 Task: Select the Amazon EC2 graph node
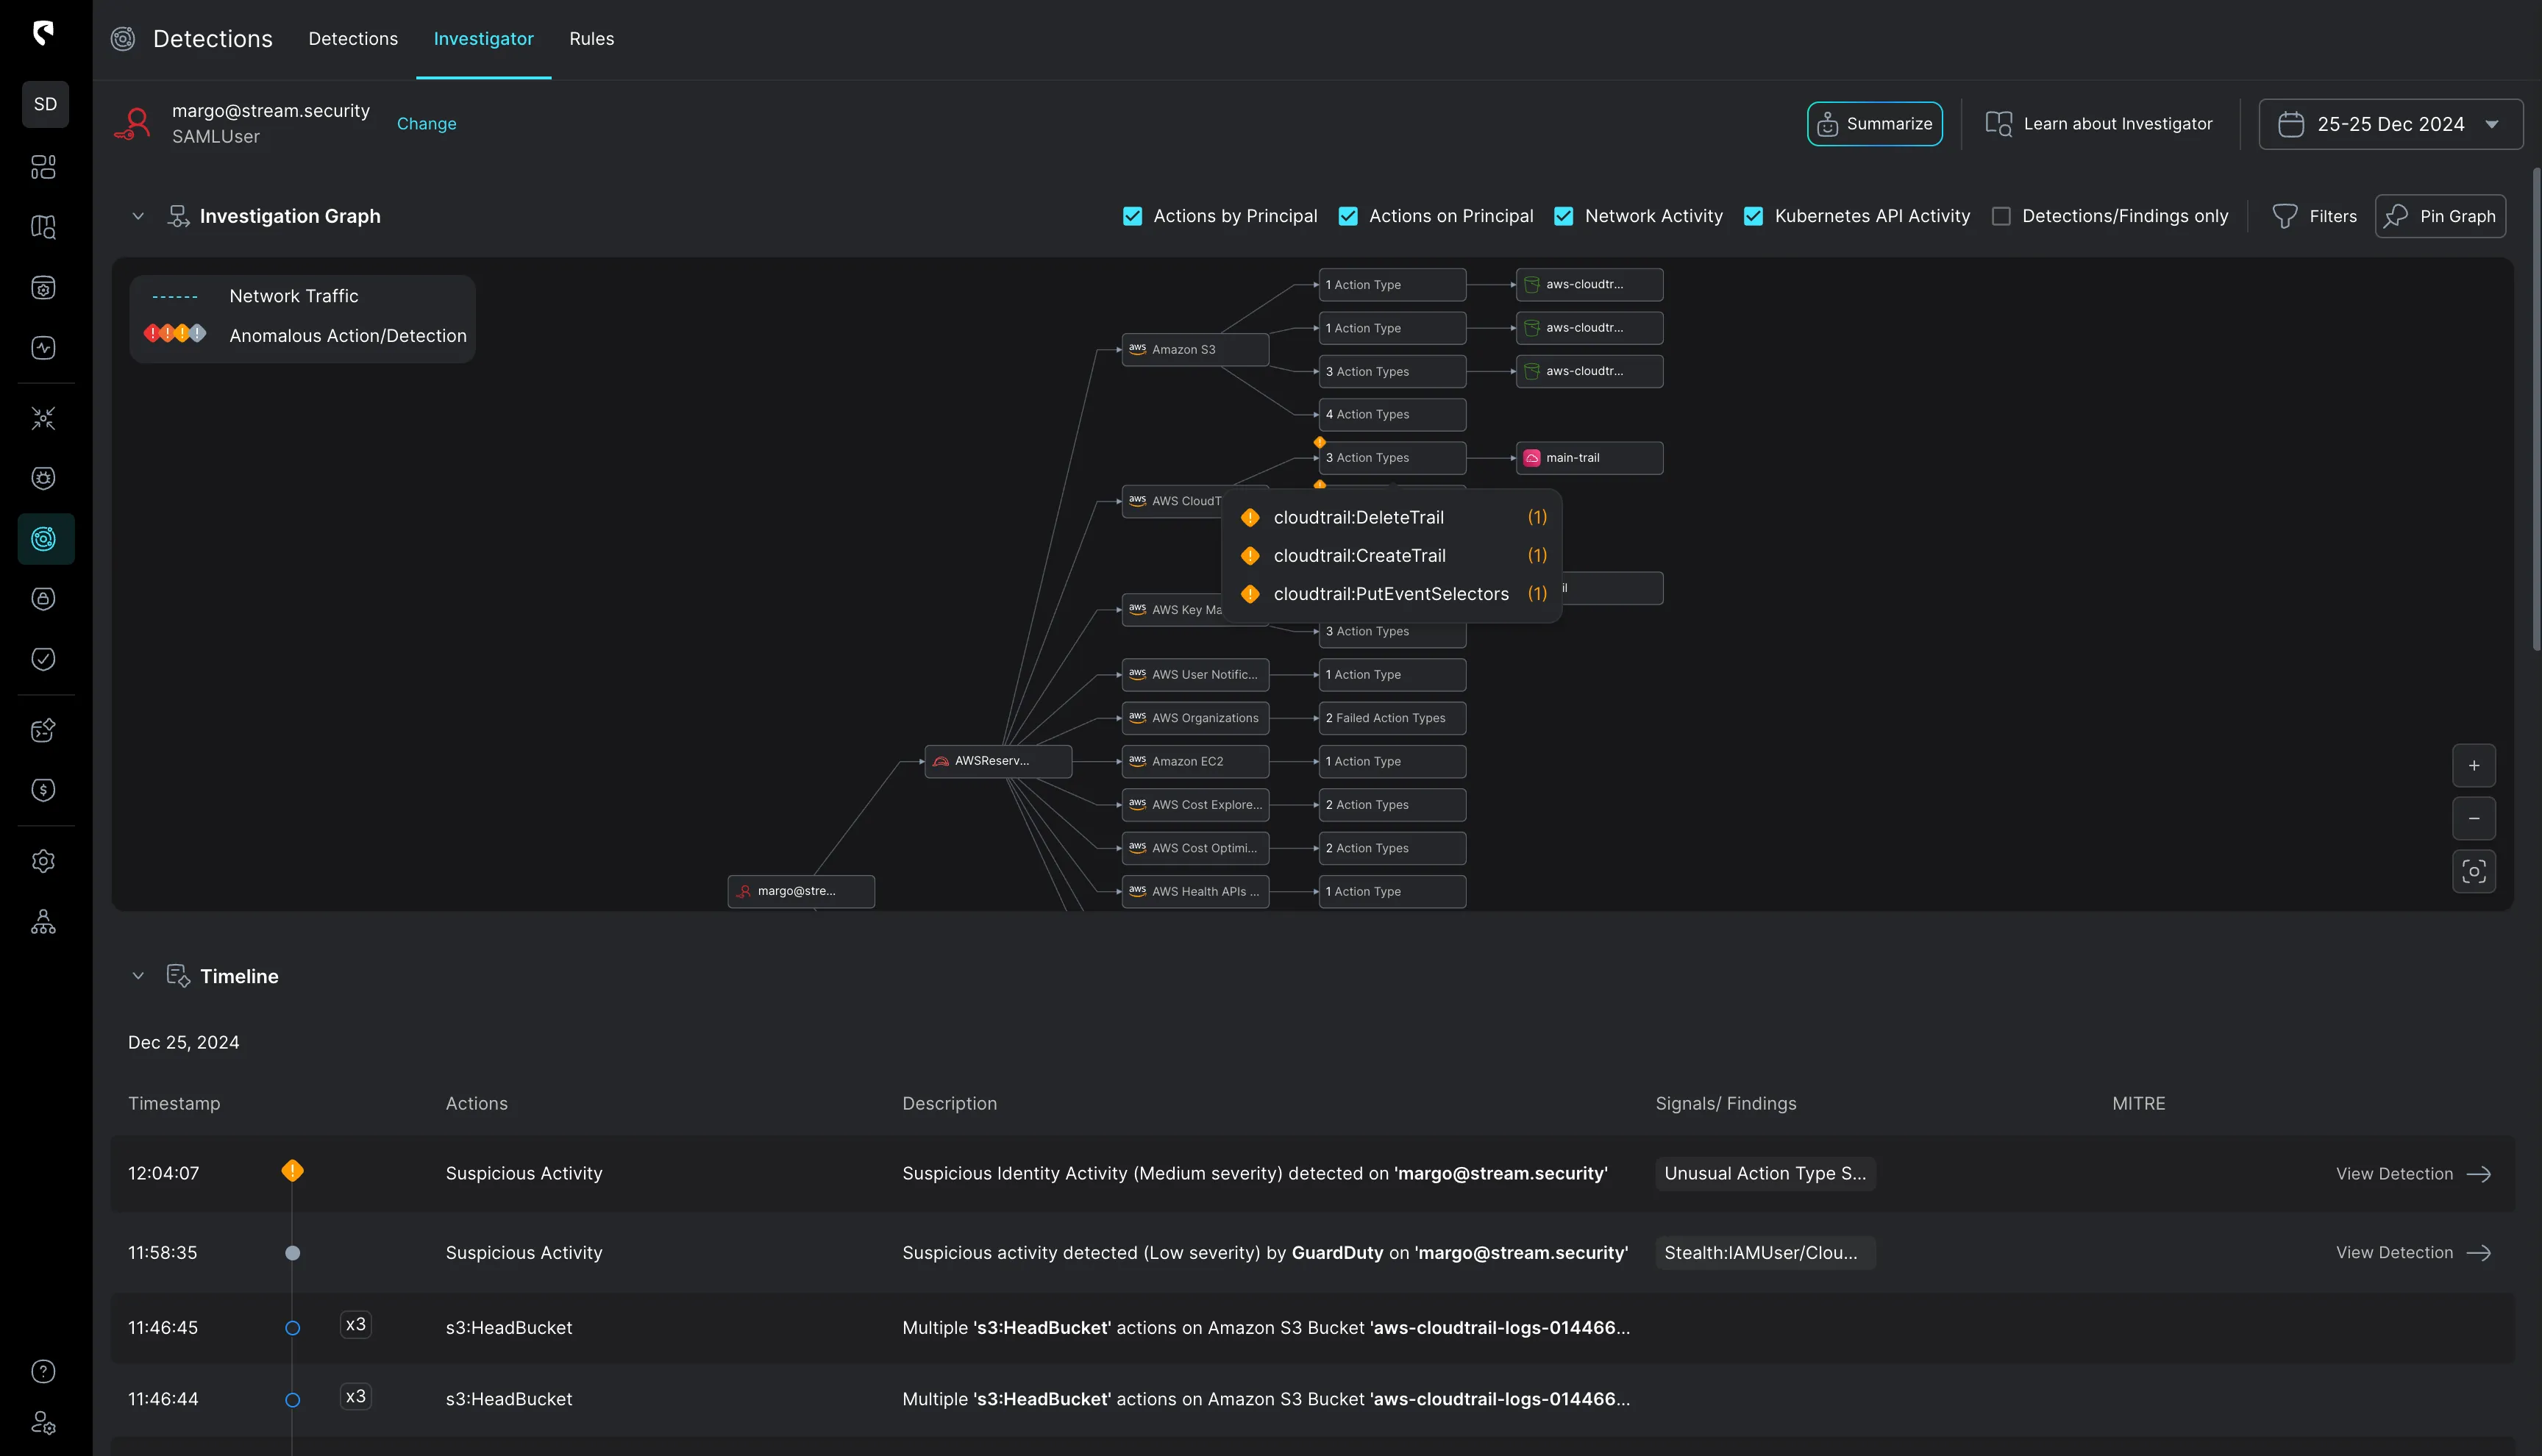click(x=1195, y=761)
